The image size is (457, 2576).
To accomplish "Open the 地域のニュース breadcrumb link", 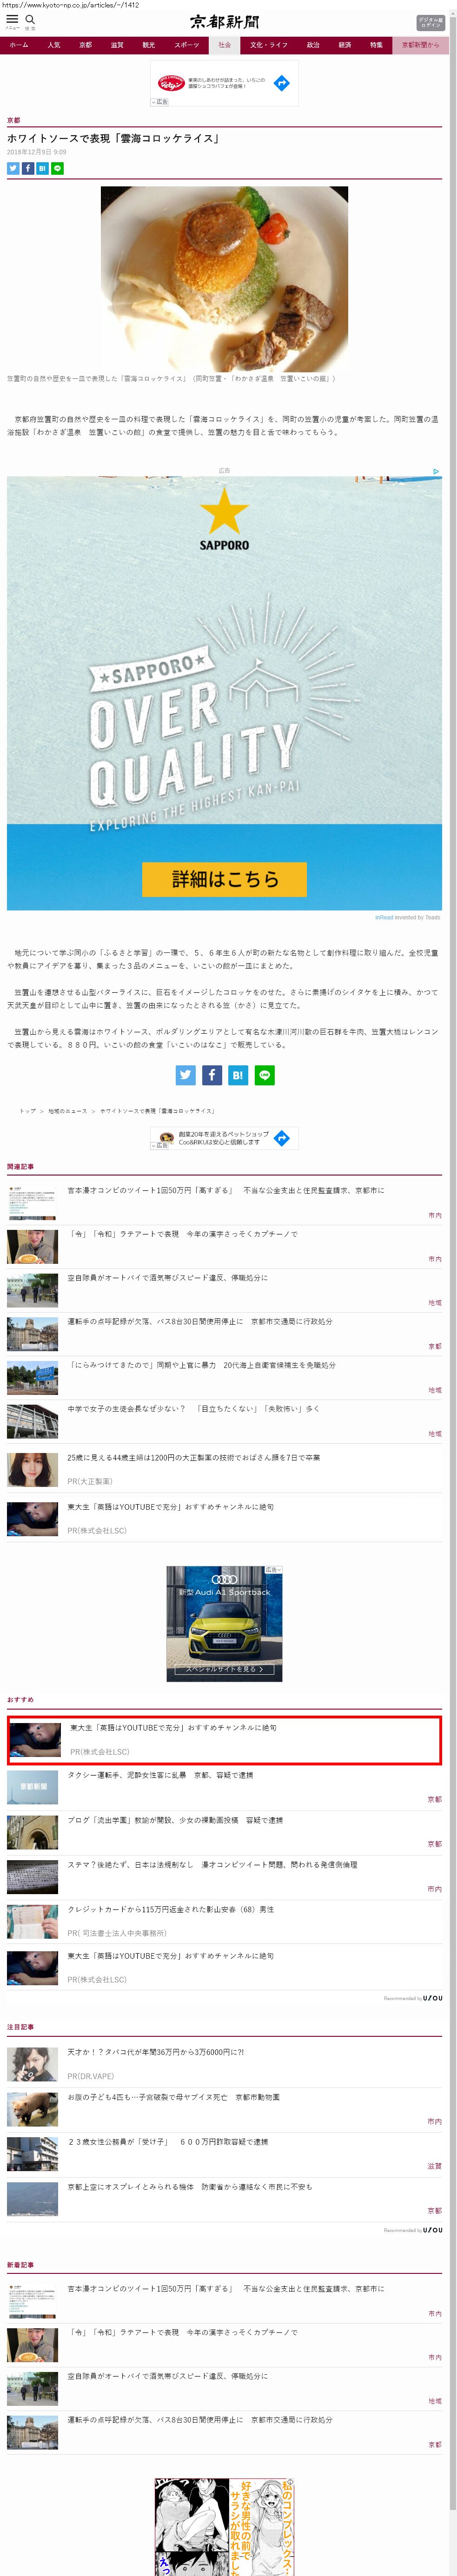I will pos(67,1111).
